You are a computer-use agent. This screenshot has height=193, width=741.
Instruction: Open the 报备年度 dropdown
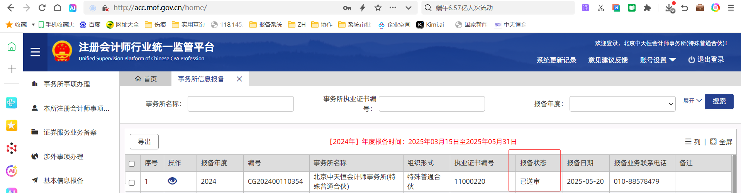coord(622,104)
